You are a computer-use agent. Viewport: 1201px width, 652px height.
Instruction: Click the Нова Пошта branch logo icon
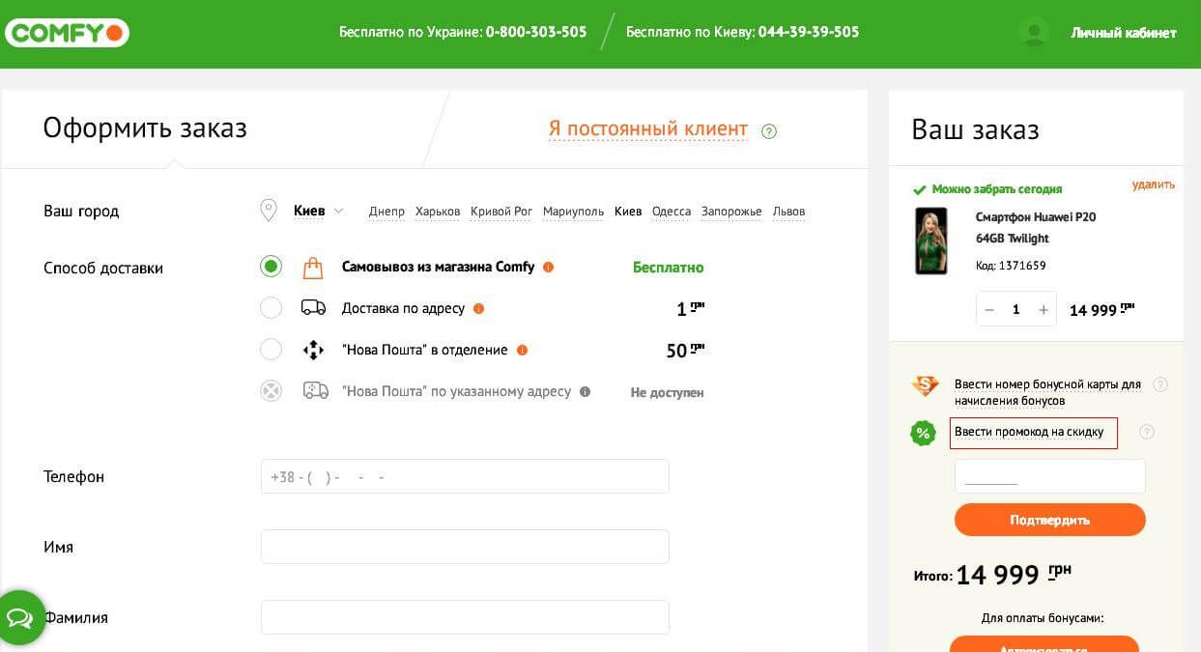tap(313, 350)
